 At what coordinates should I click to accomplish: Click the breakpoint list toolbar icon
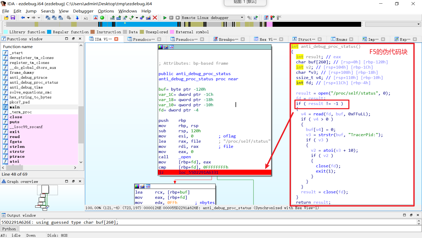pos(266,18)
